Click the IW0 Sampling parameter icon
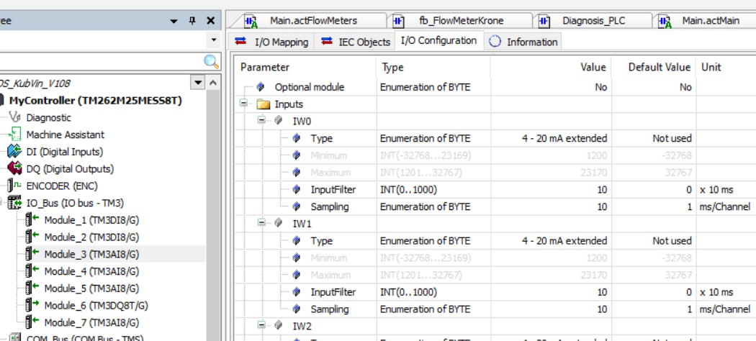This screenshot has height=341, width=756. [x=296, y=206]
